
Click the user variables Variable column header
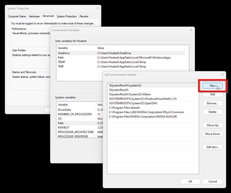coord(76,48)
